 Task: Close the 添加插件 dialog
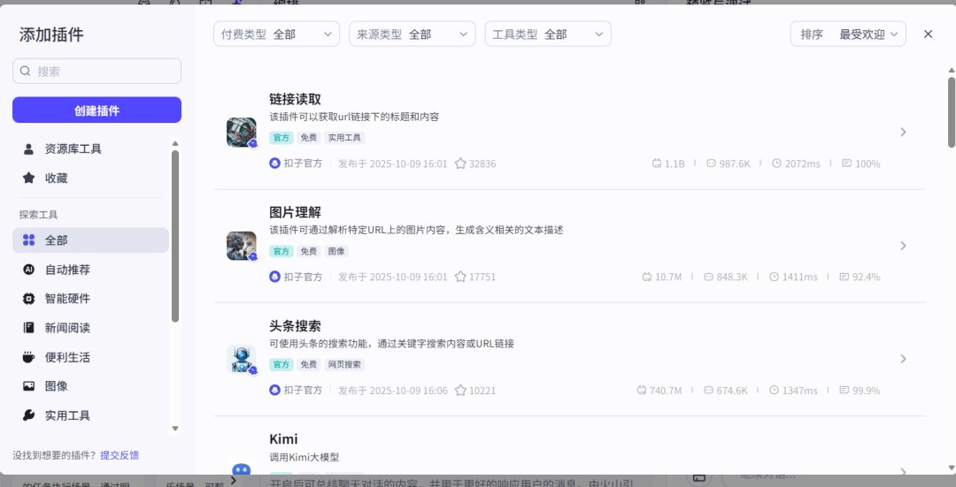928,34
